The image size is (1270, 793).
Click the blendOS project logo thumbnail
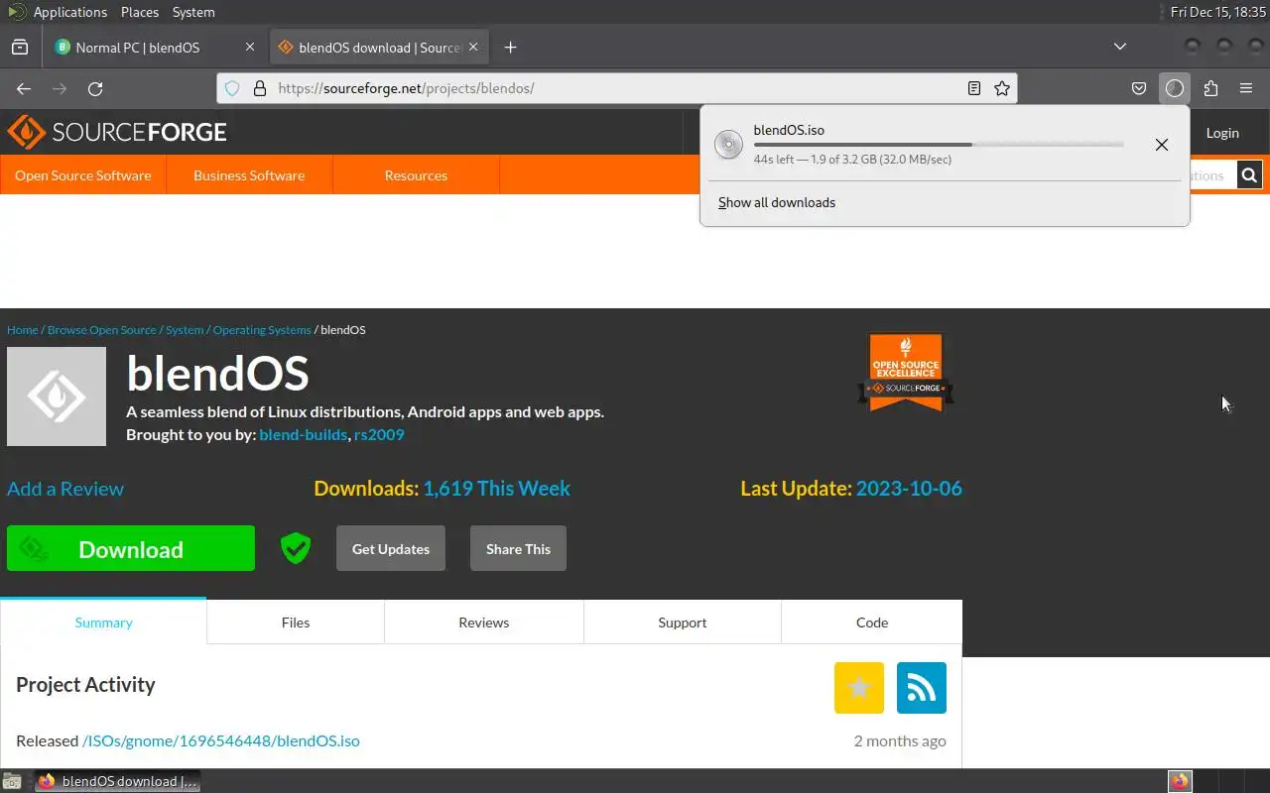click(x=57, y=396)
